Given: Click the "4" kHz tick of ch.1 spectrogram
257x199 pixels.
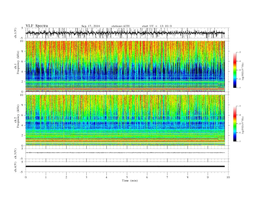Looking at the screenshot, I should 23,72.
